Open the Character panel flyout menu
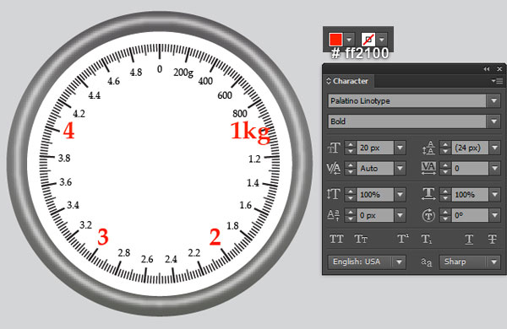507x329 pixels. pyautogui.click(x=497, y=81)
